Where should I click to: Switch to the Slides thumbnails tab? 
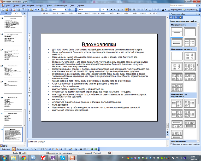[x=16, y=13]
